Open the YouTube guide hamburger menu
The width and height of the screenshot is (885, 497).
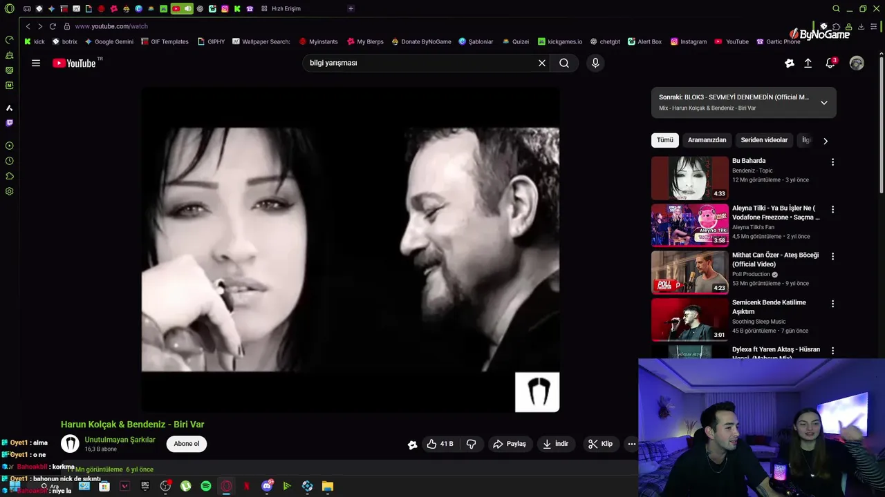pyautogui.click(x=36, y=63)
